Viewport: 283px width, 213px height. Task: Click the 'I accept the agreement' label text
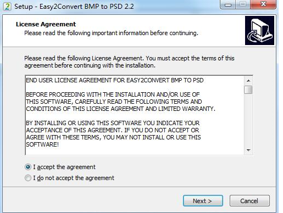pos(64,167)
